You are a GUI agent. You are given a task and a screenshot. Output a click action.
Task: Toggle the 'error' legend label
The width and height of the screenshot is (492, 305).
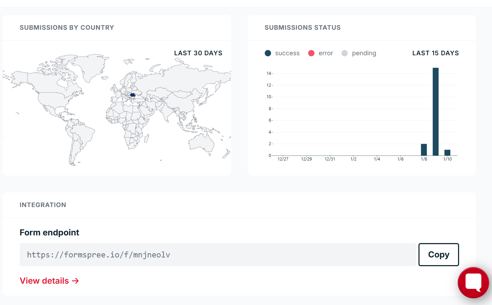coord(326,53)
